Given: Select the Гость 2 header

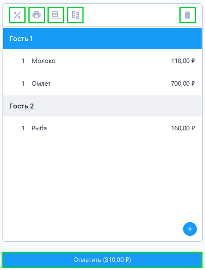Looking at the screenshot, I should tap(102, 106).
